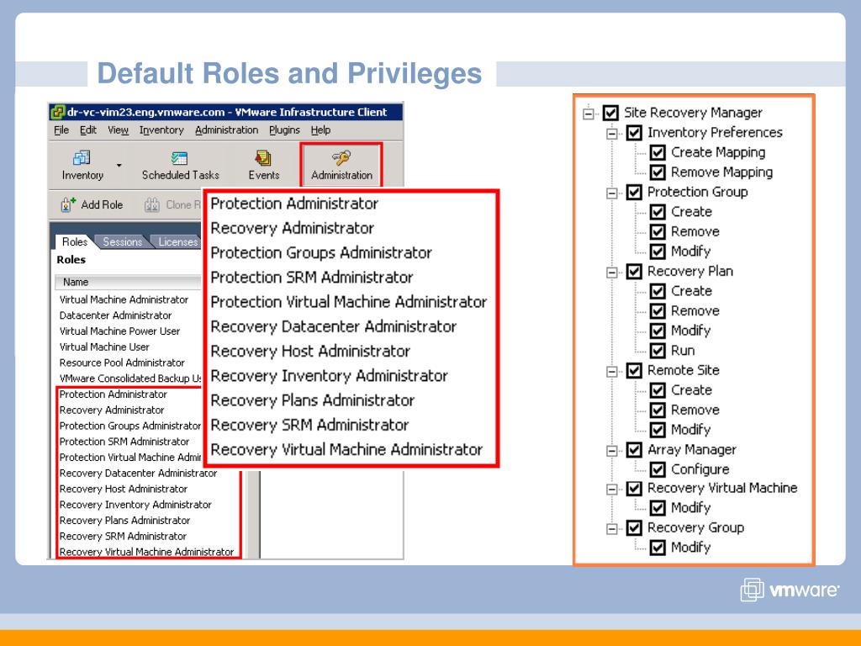This screenshot has width=861, height=646.
Task: Collapse the Inventory Preferences node
Action: 612,134
